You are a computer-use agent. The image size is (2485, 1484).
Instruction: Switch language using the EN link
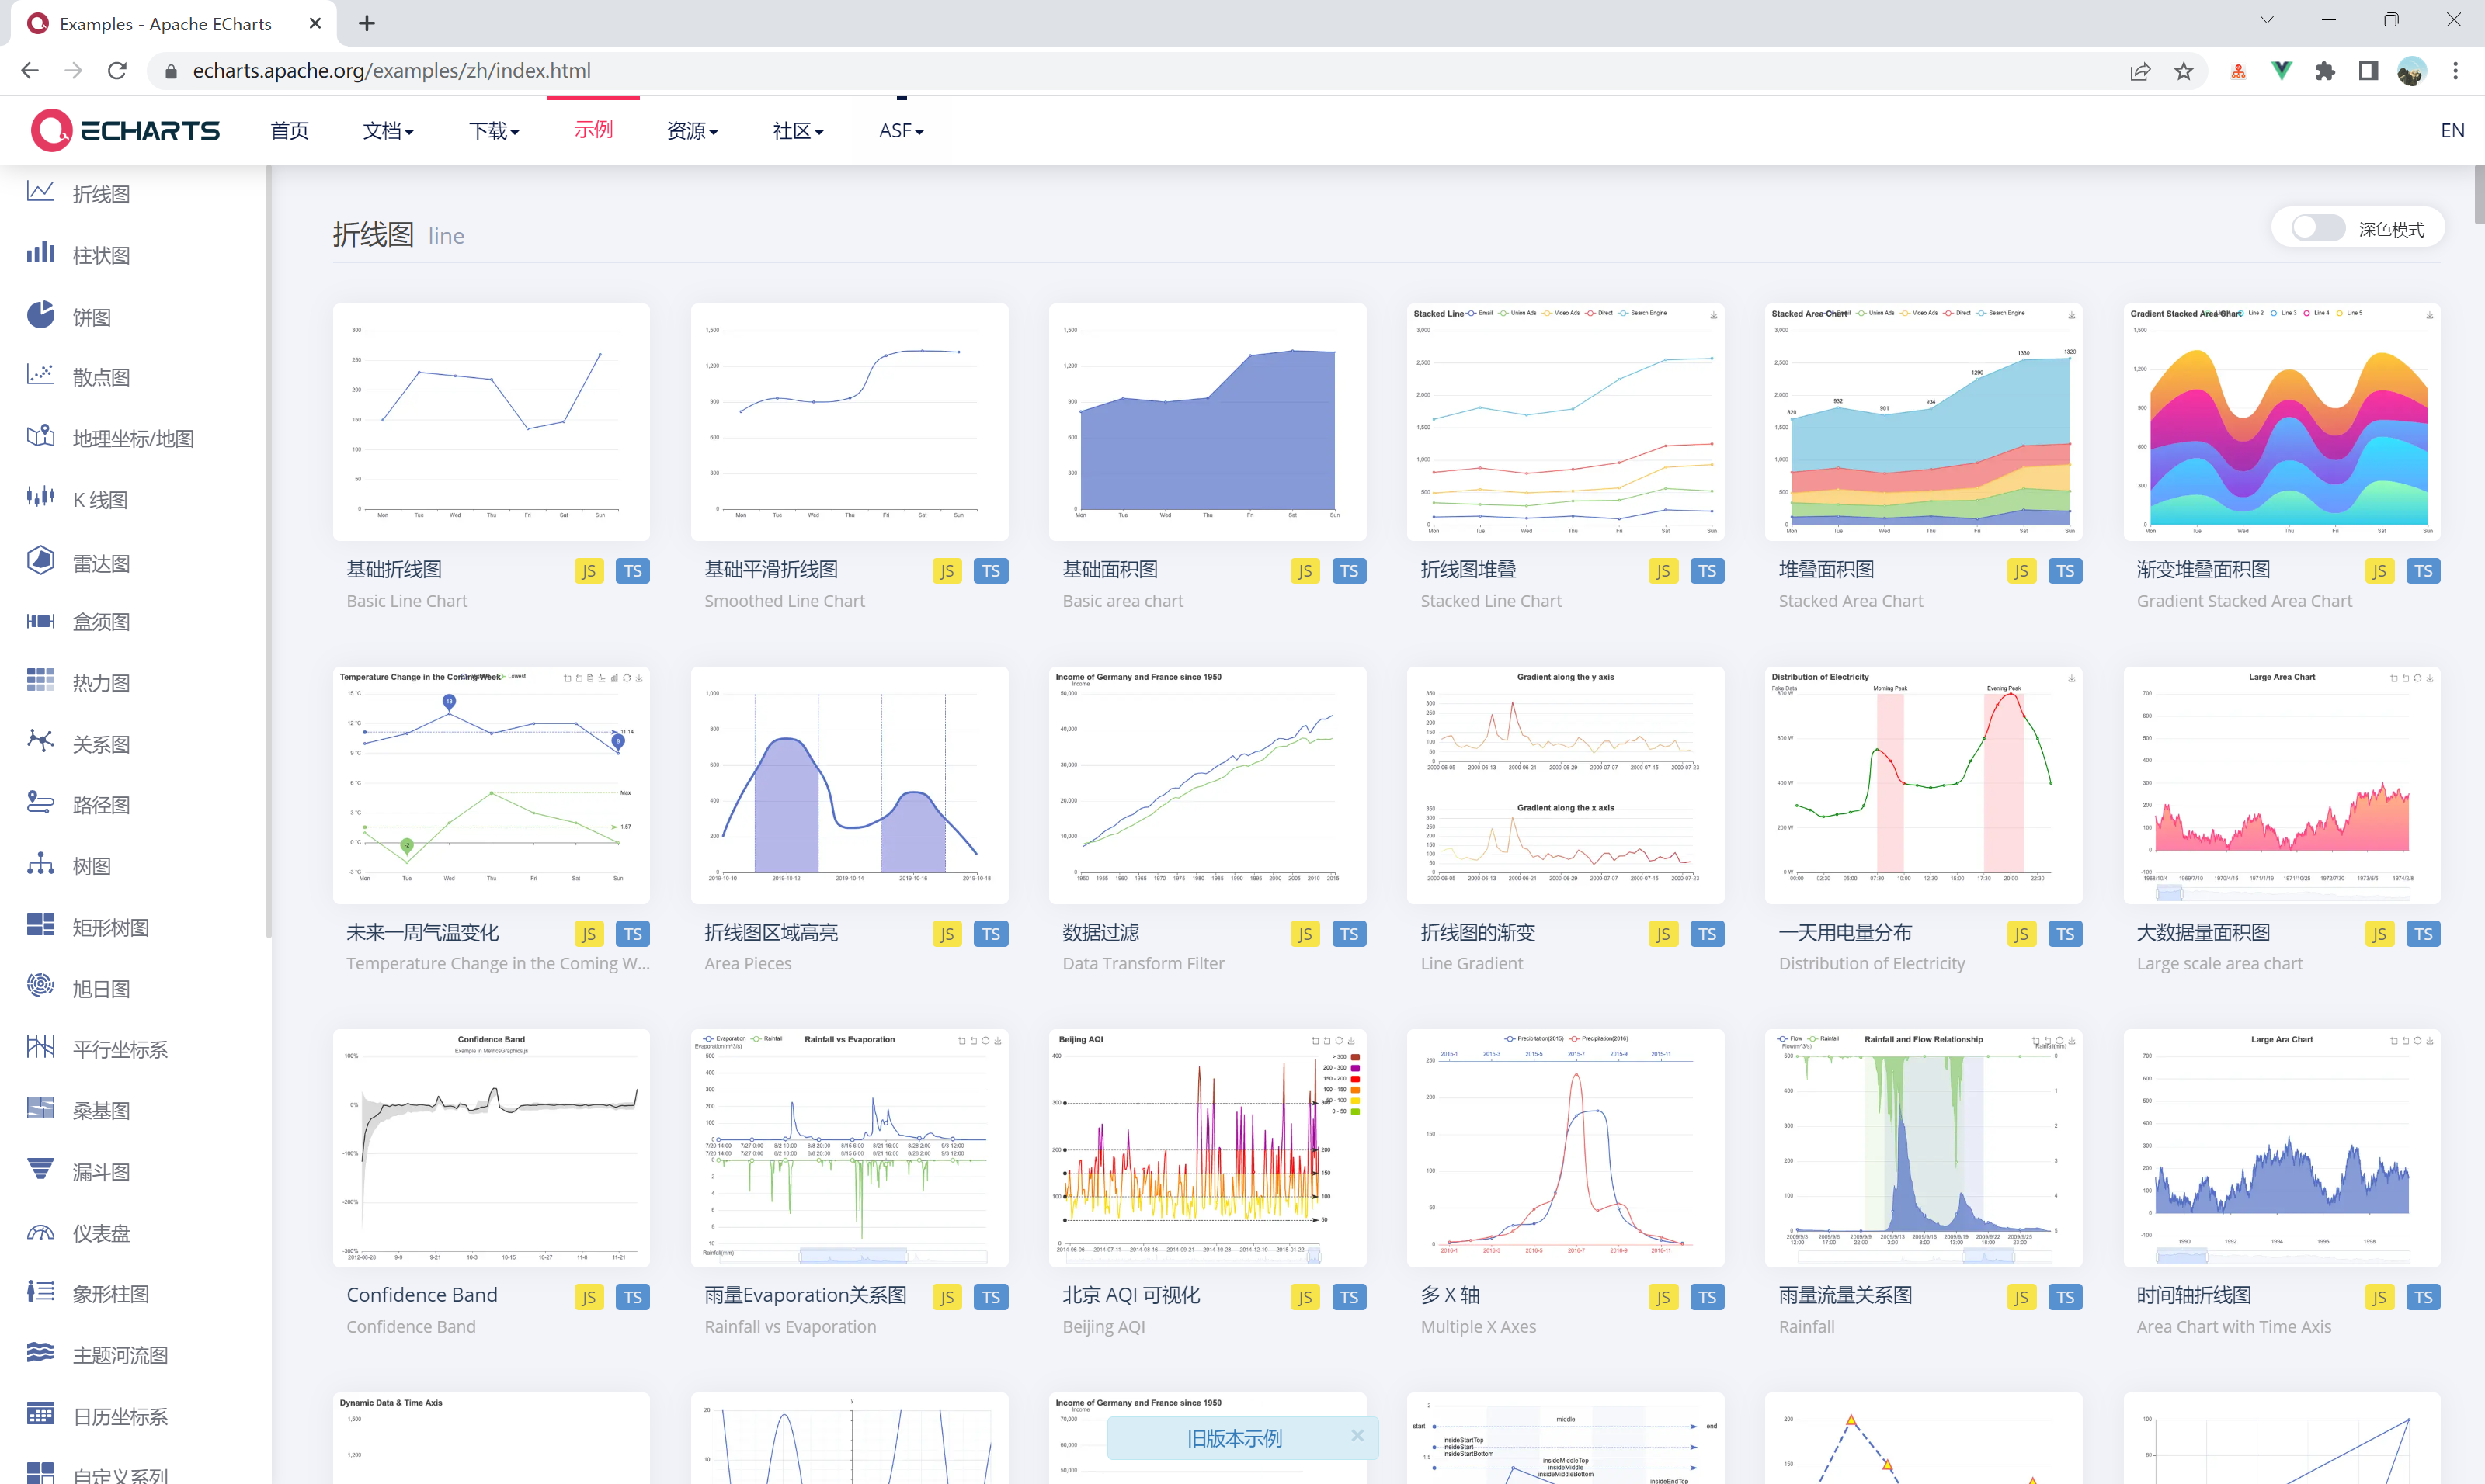(2452, 130)
